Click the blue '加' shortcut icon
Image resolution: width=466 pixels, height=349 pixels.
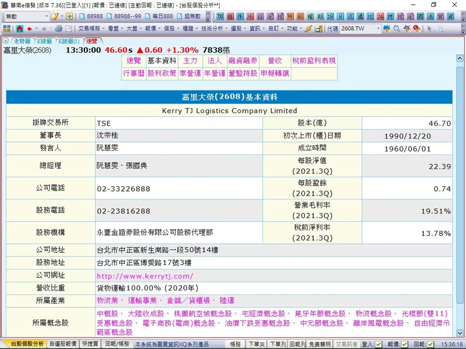coord(220,16)
